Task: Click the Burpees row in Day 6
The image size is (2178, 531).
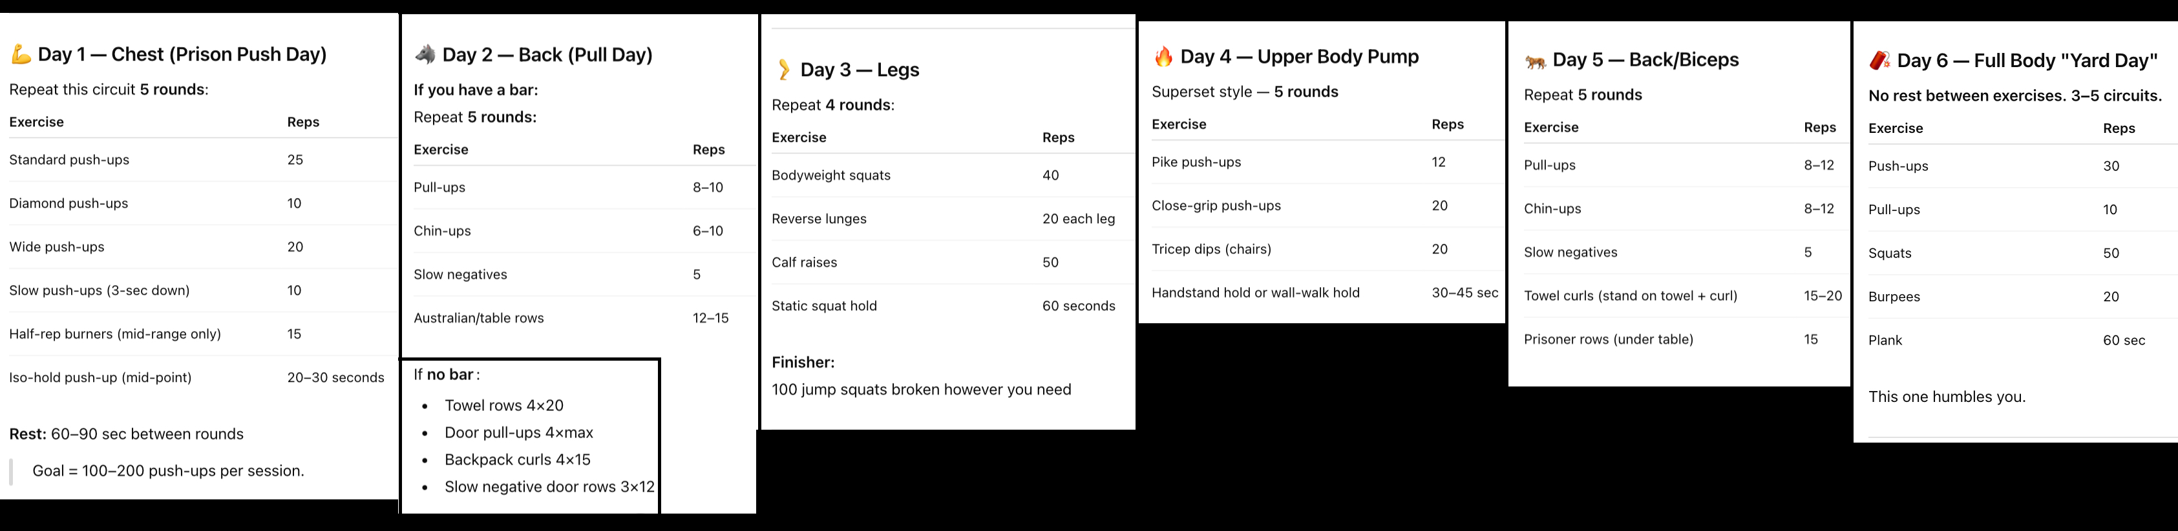Action: (x=1894, y=297)
